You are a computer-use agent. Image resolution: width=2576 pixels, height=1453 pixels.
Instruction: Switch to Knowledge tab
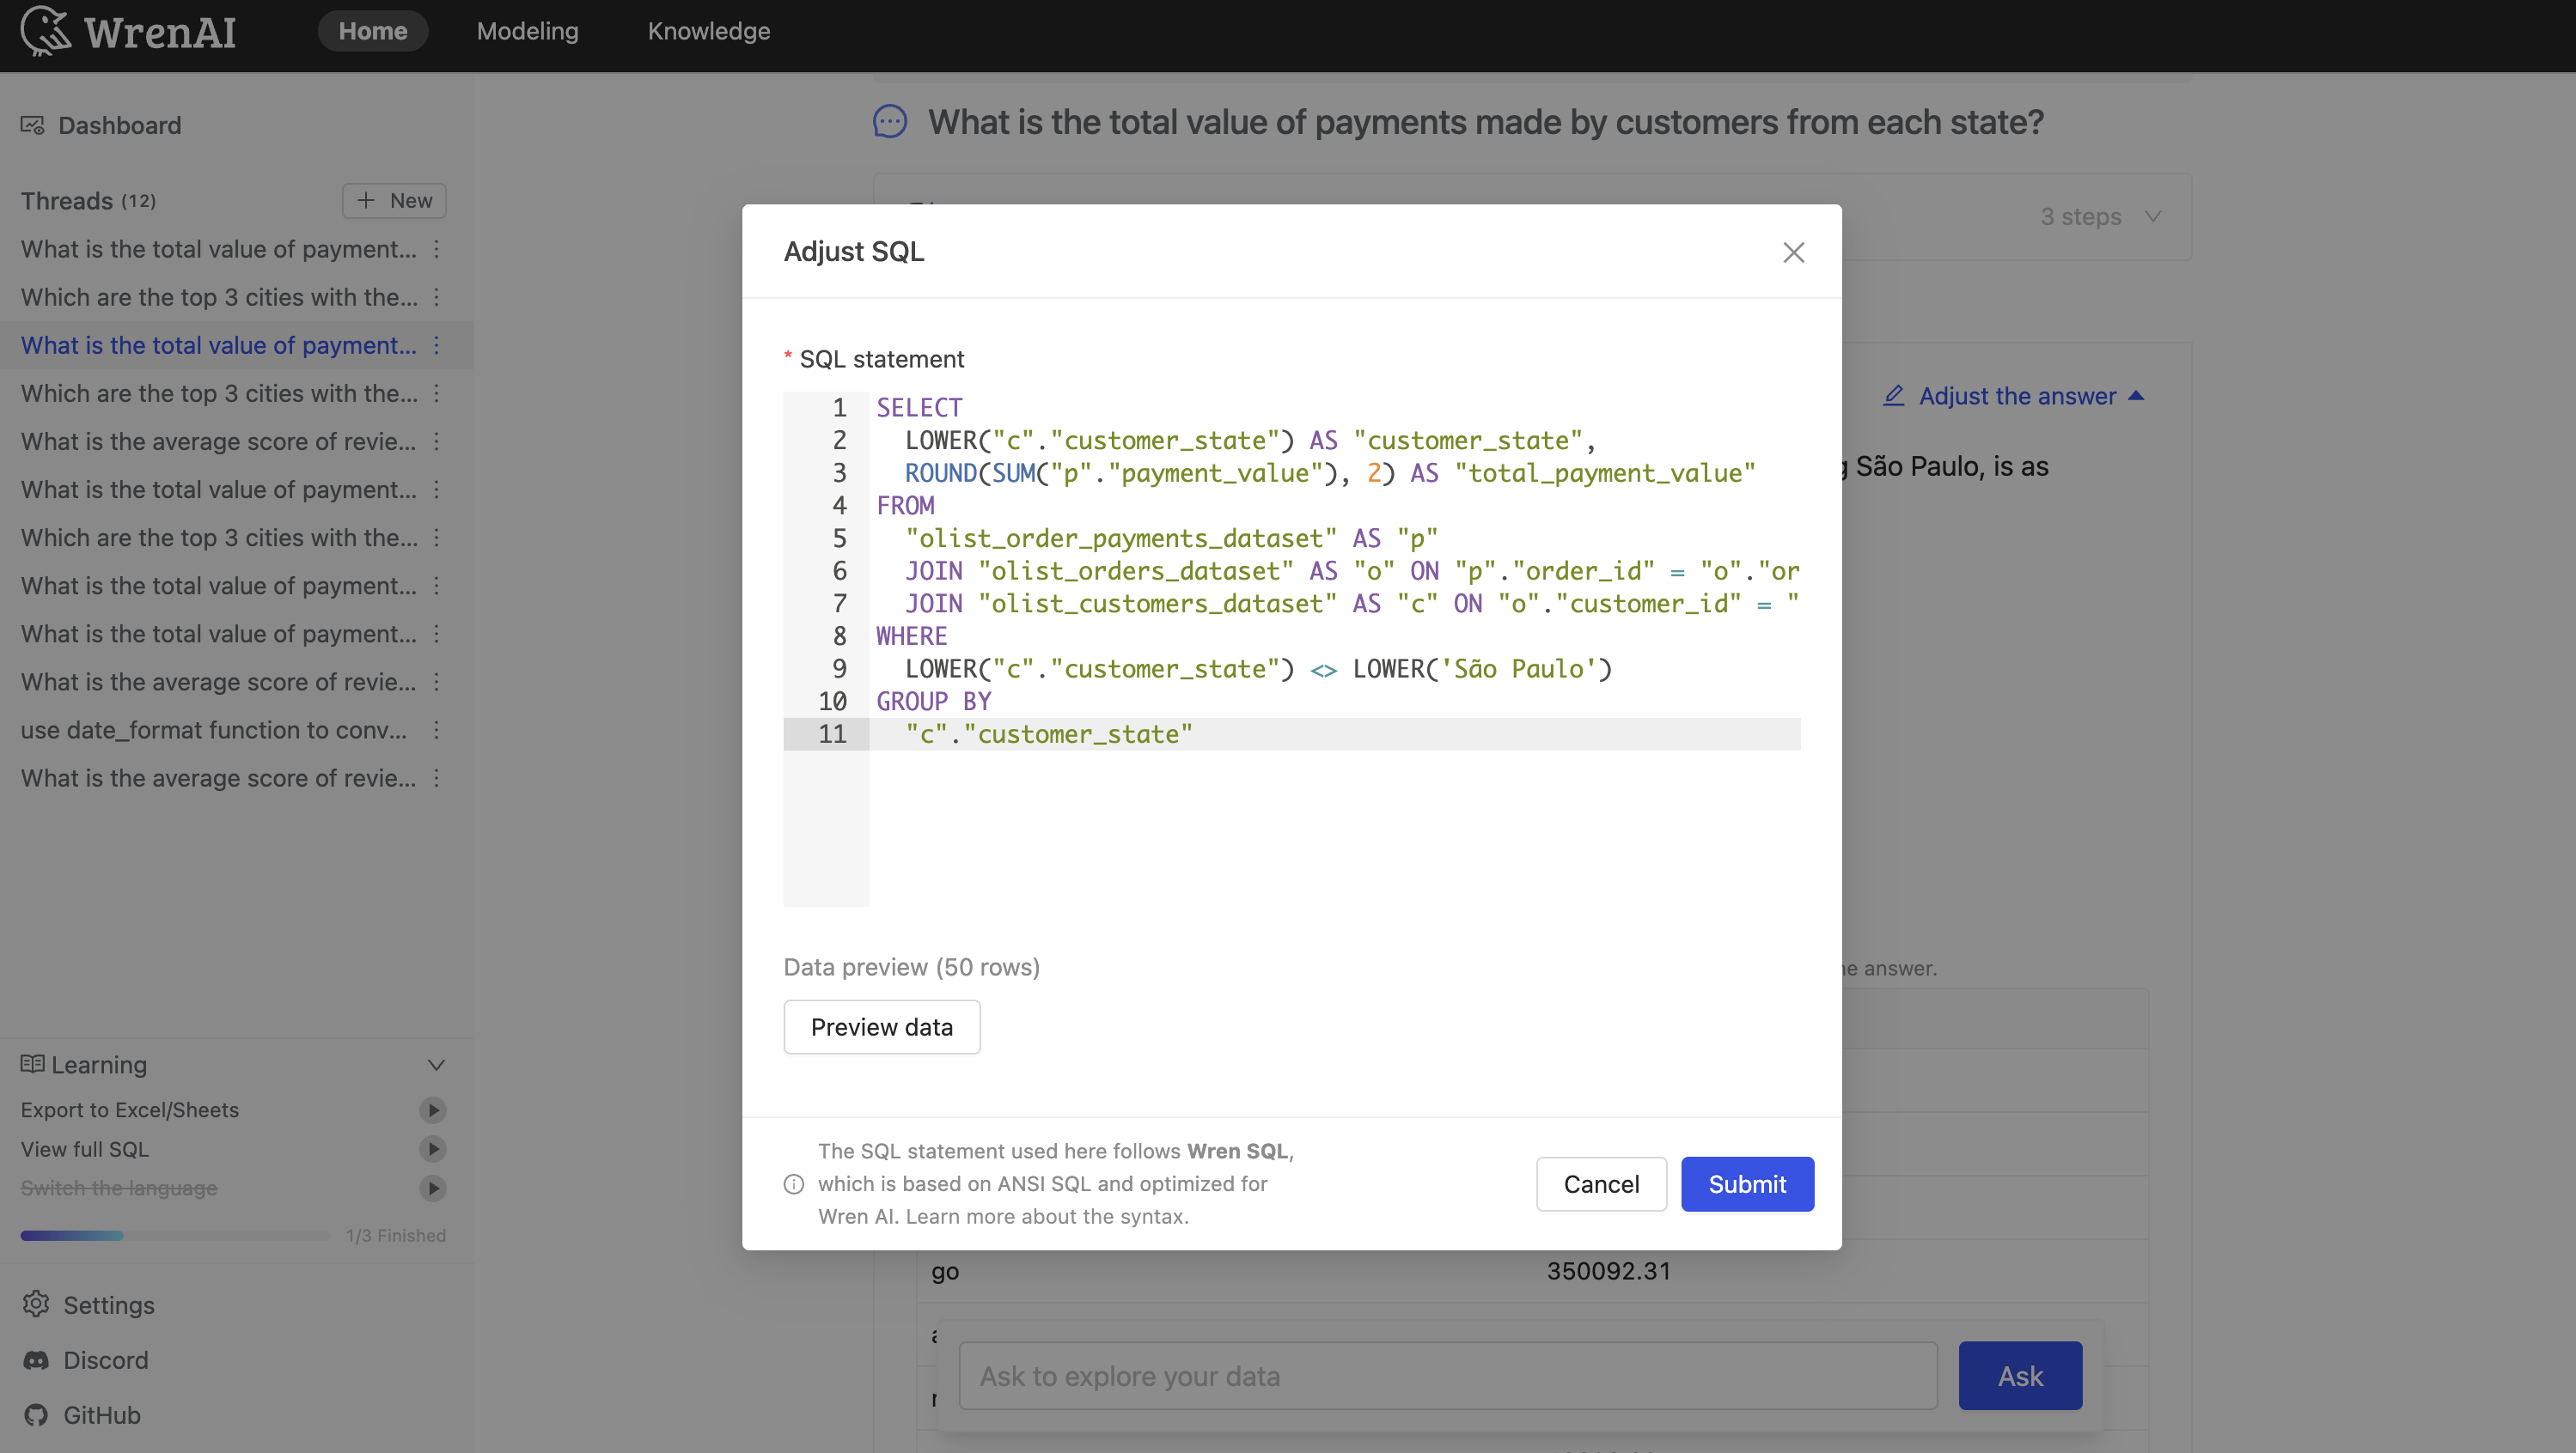[x=708, y=31]
